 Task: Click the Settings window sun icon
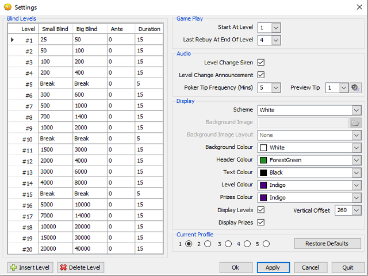[7, 7]
